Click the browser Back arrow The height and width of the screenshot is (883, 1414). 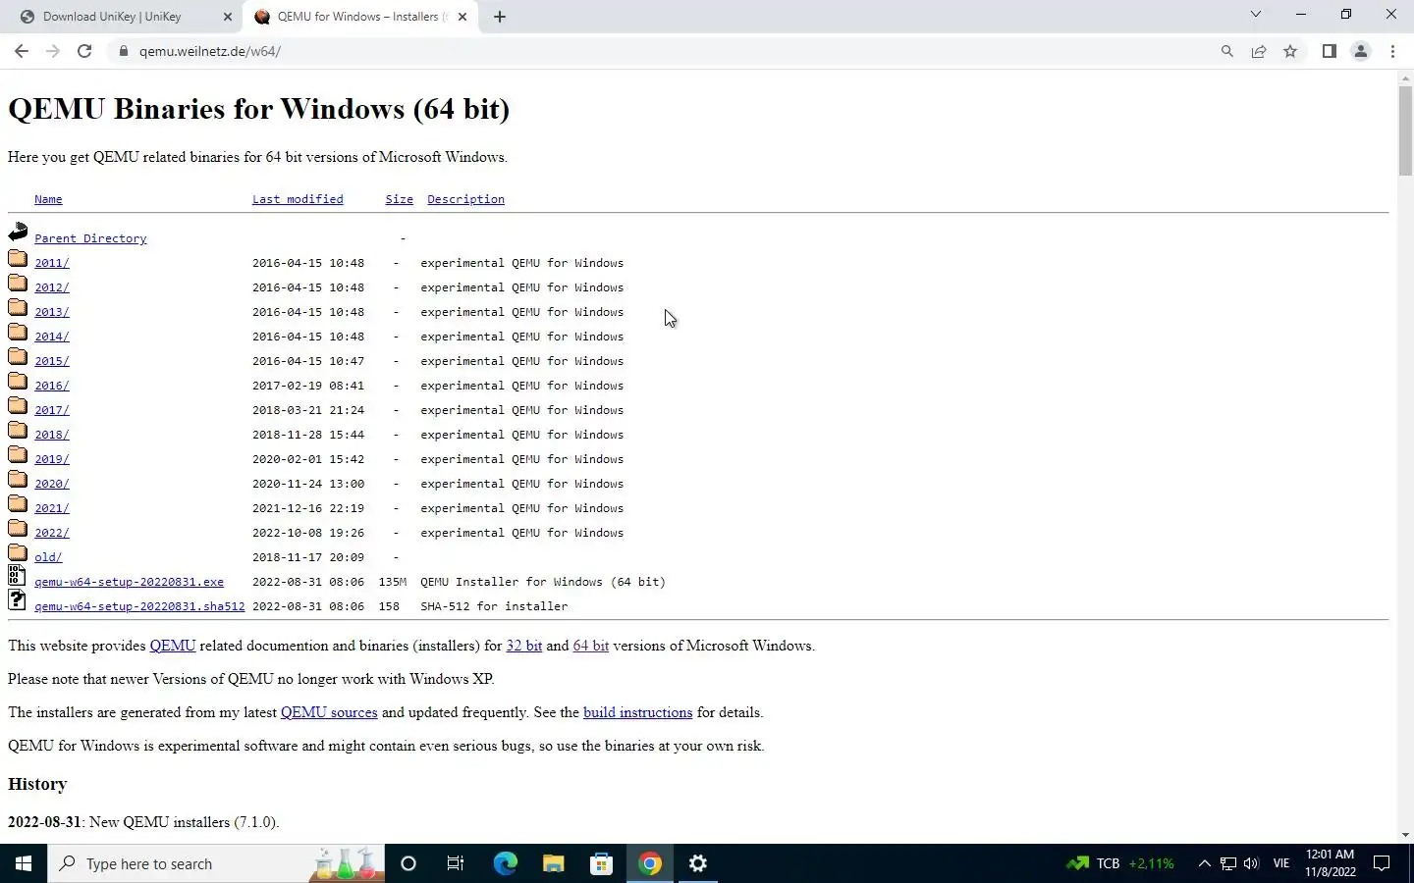click(22, 51)
